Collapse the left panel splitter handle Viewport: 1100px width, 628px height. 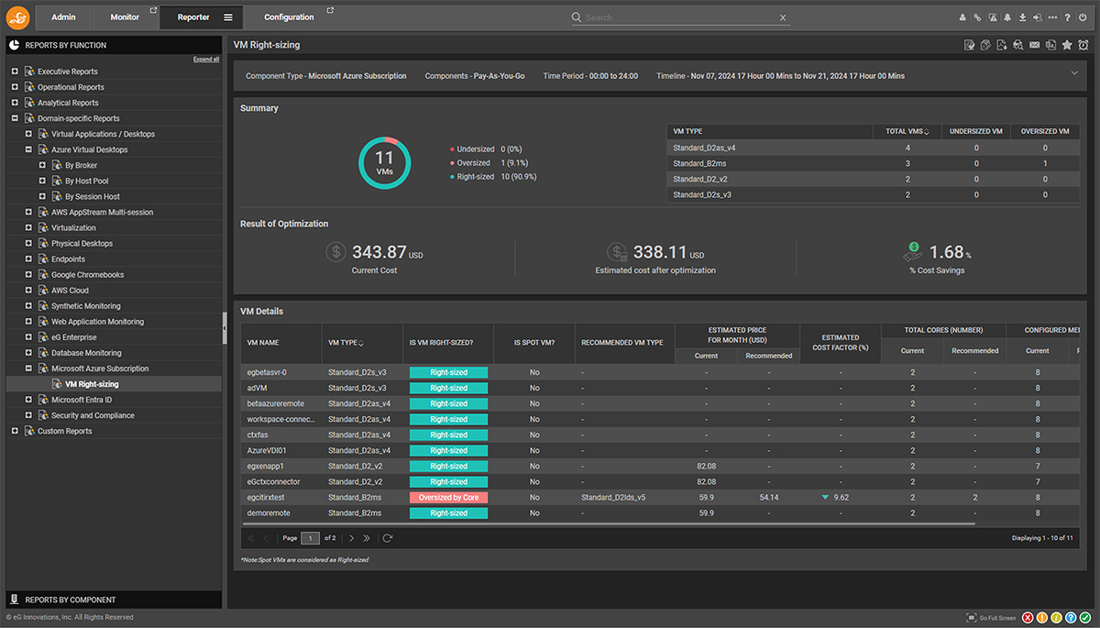[225, 327]
